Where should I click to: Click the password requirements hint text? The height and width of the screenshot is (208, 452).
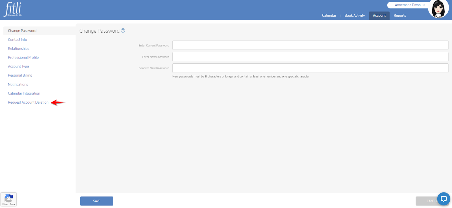click(x=241, y=77)
